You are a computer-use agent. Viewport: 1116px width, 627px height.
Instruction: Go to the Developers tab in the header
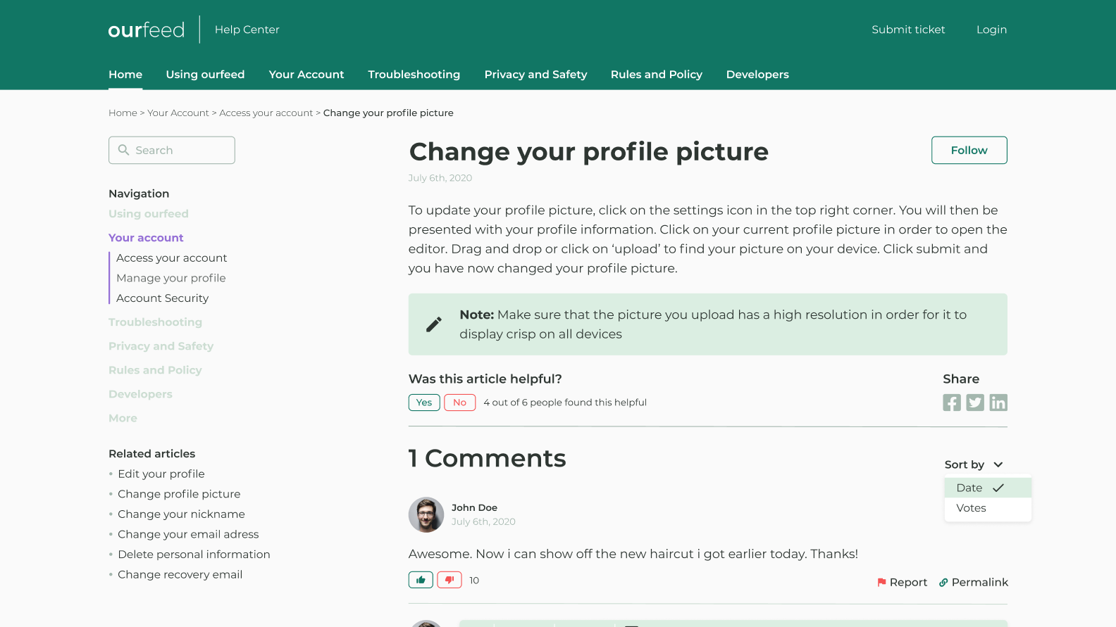click(x=757, y=75)
